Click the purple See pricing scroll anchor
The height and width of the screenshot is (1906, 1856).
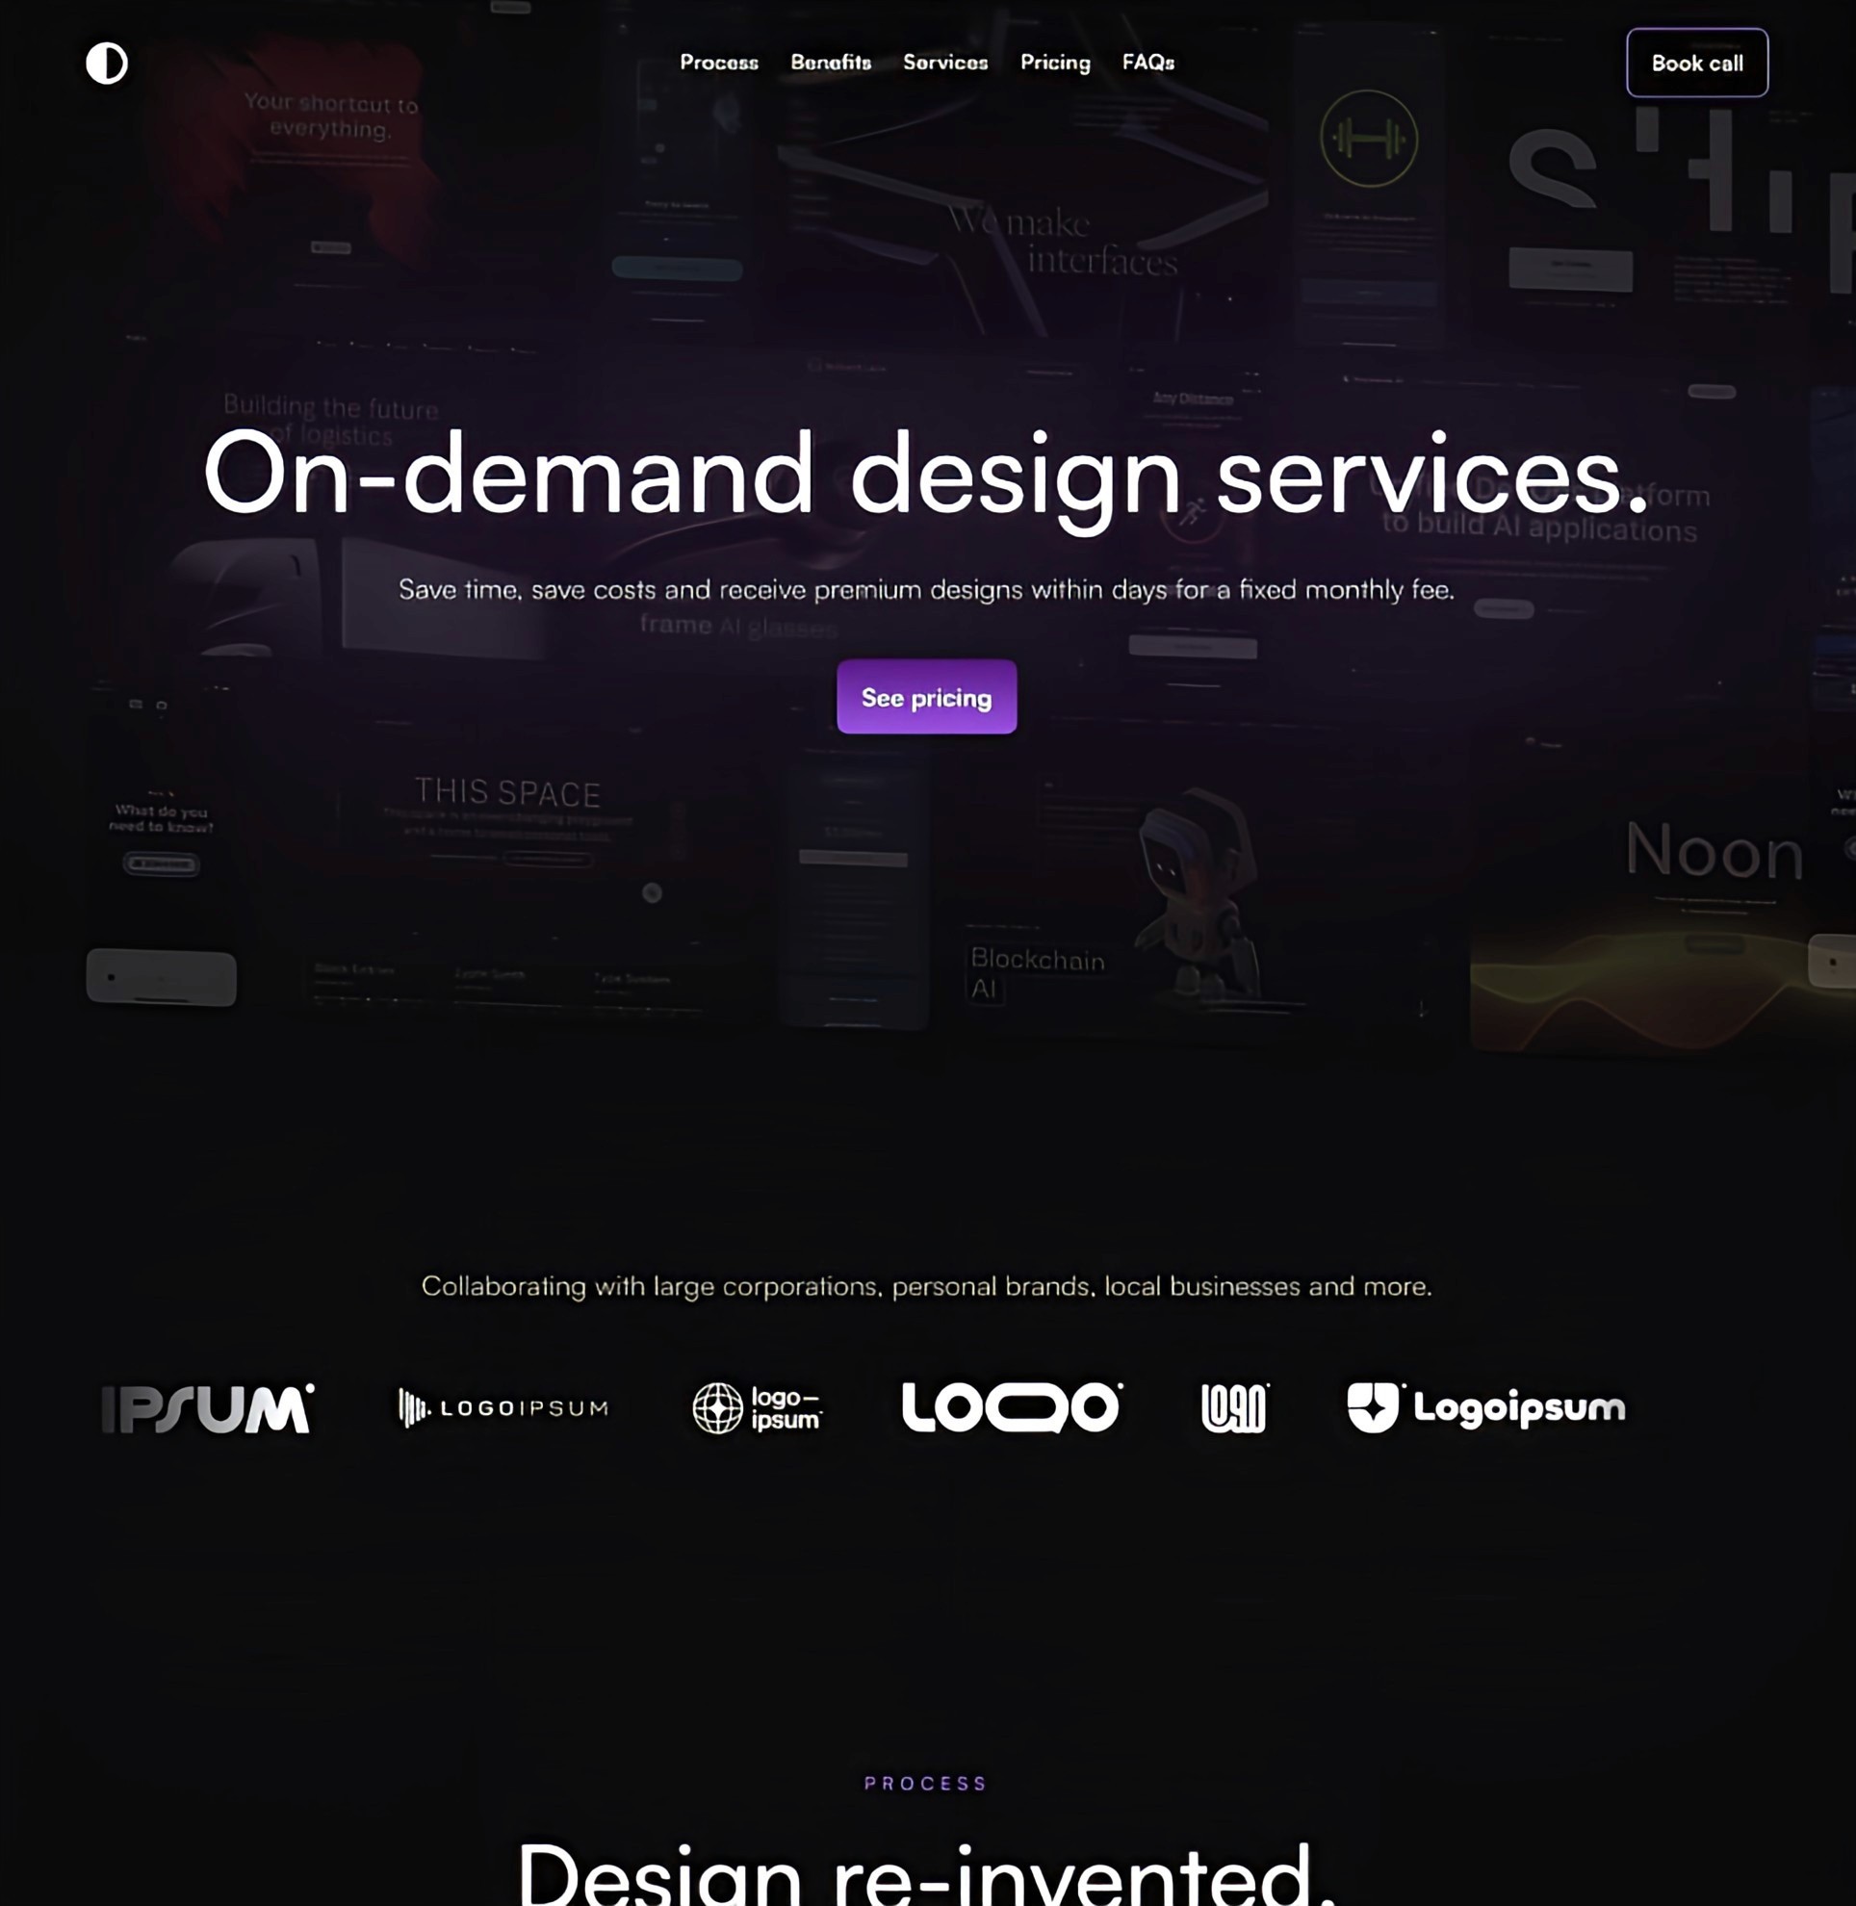927,698
